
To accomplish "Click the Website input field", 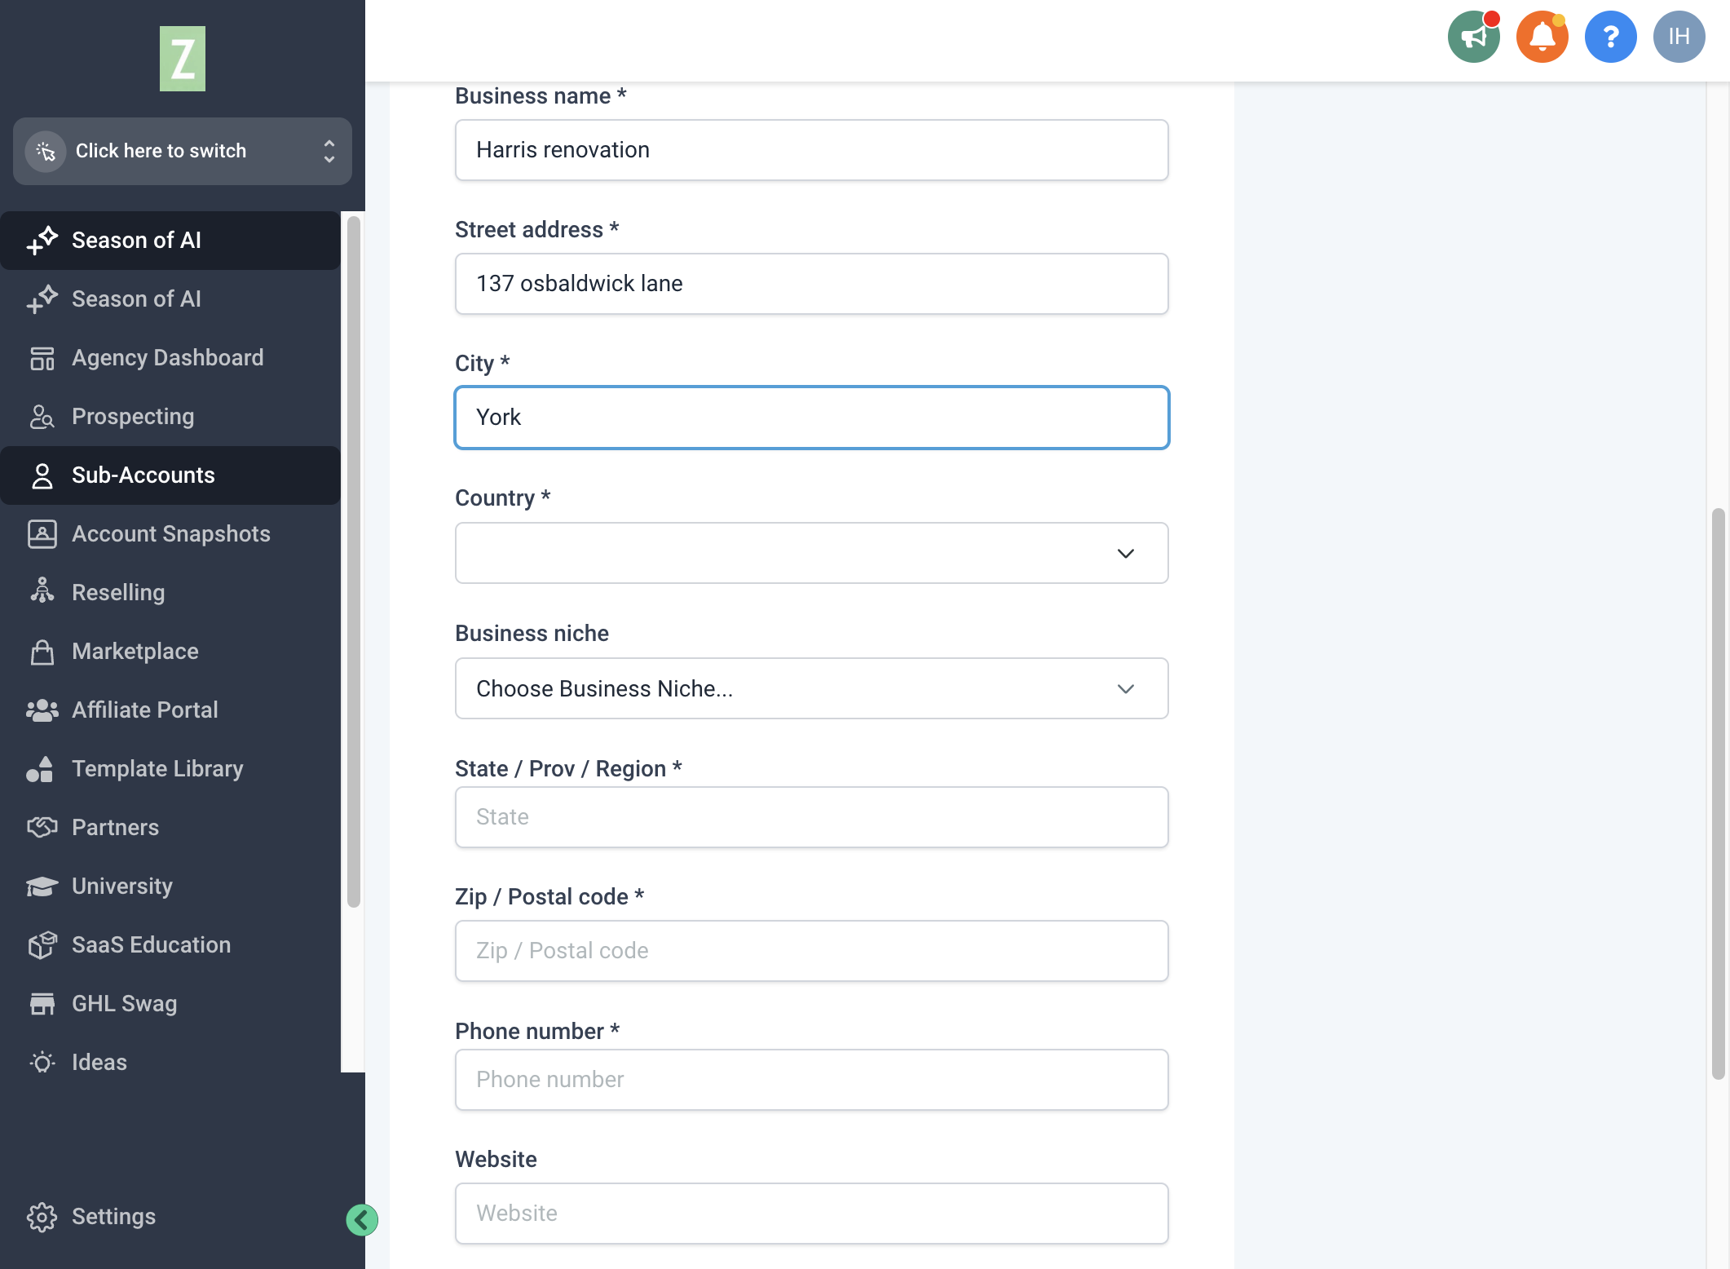I will (811, 1214).
